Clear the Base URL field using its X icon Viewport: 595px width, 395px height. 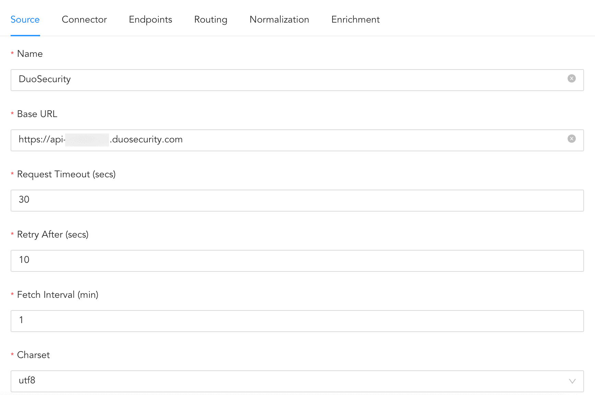pos(571,139)
